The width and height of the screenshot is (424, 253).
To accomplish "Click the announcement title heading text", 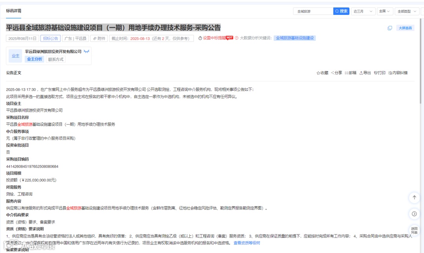I will point(113,27).
